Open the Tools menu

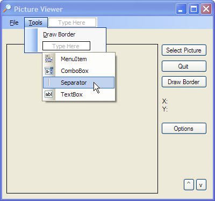pyautogui.click(x=36, y=23)
